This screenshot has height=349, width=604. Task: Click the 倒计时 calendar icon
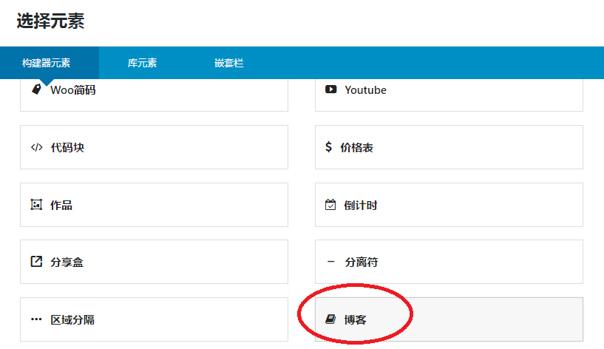(x=330, y=205)
